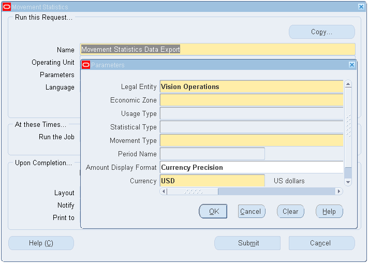Screen dimensions: 368x263
Task: Select the Name field Movement Statistics Data Export
Action: coord(217,50)
